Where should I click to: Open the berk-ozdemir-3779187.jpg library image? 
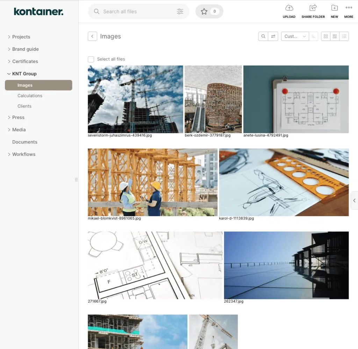213,99
